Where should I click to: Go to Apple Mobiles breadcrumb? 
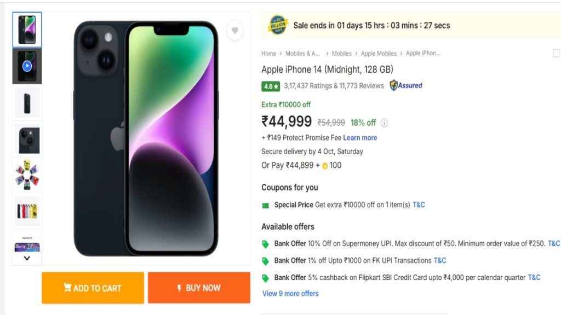coord(379,54)
